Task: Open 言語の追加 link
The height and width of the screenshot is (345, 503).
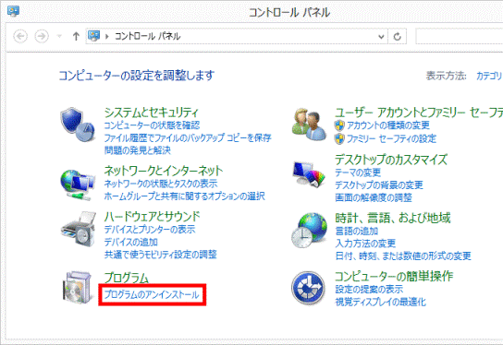Action: click(356, 231)
